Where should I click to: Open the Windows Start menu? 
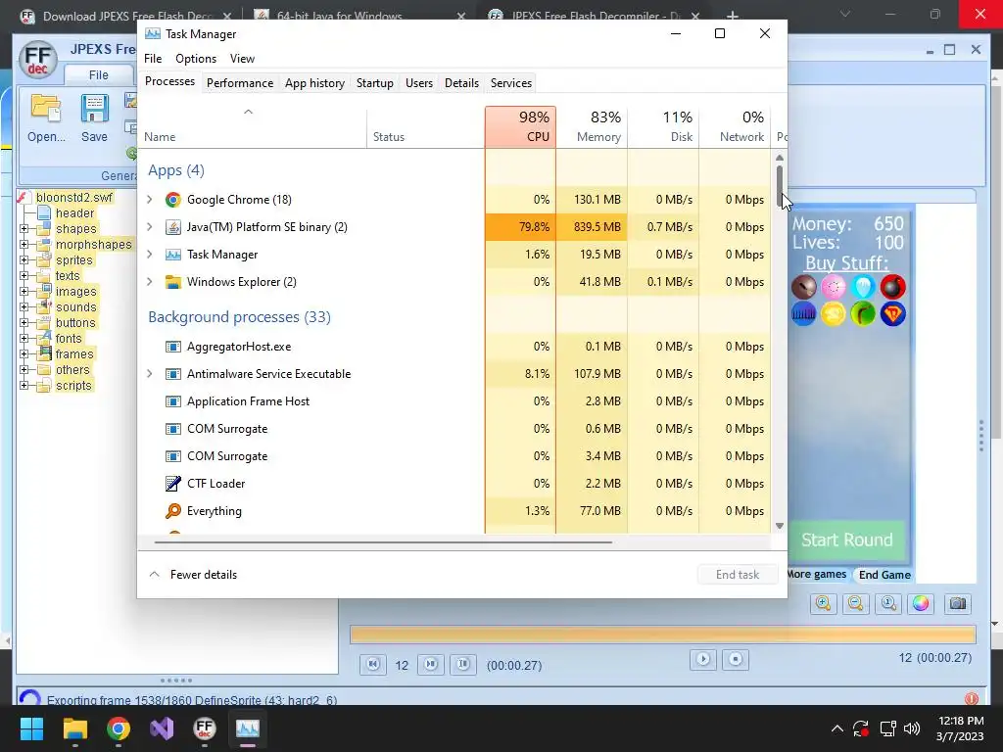31,728
